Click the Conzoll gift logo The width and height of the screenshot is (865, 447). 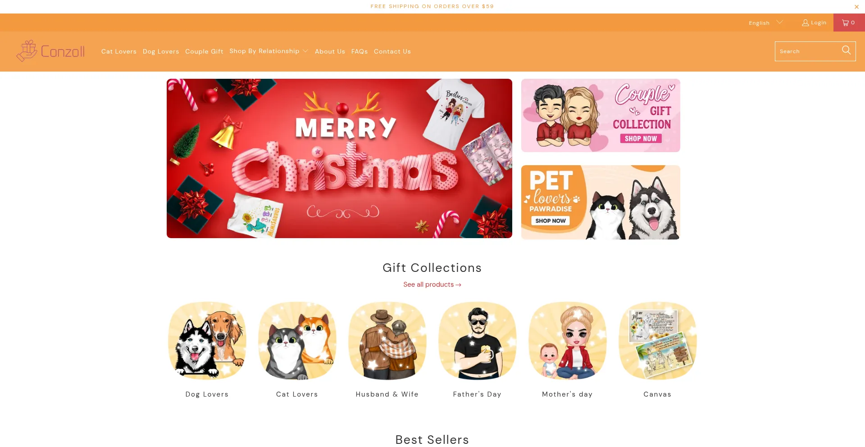click(50, 51)
